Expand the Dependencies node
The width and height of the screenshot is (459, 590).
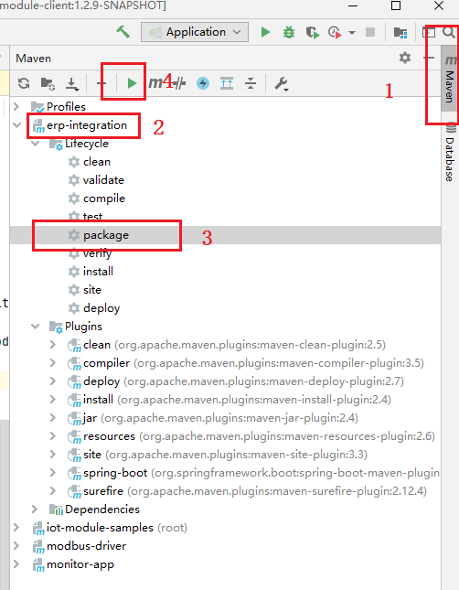point(35,510)
